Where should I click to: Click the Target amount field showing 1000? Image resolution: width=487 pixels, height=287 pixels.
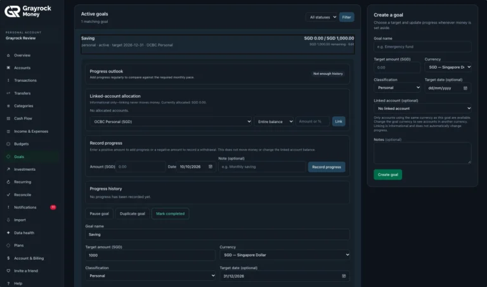tap(150, 255)
